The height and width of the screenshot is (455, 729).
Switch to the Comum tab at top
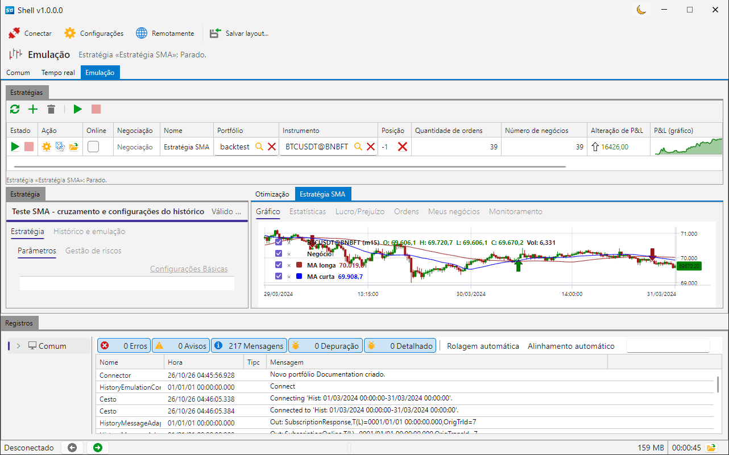18,73
